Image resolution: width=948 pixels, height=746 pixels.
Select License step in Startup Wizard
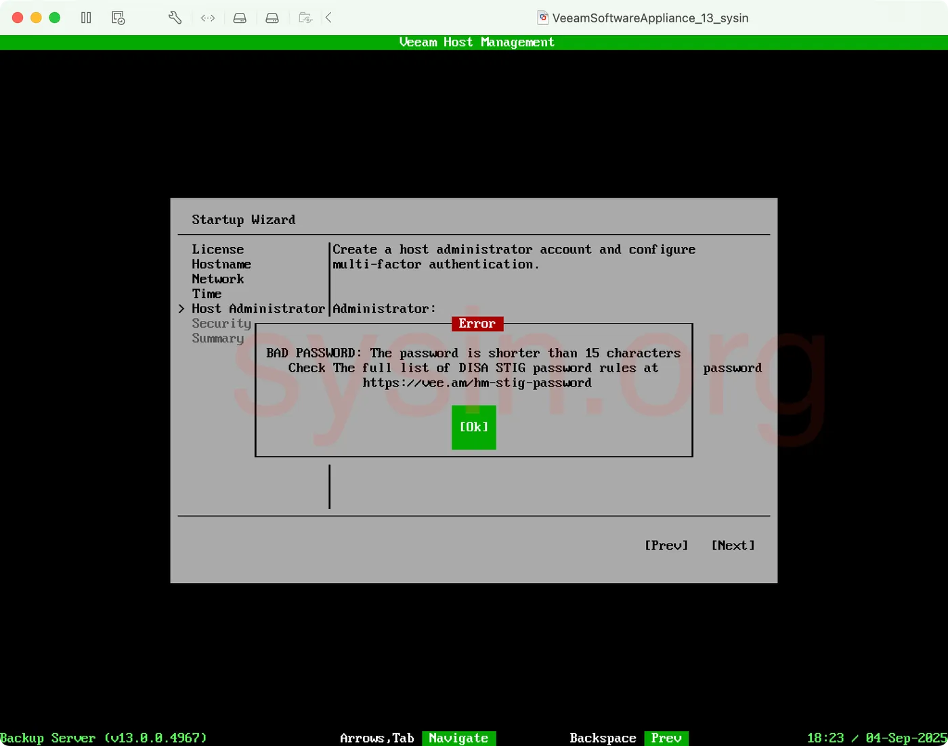click(x=217, y=249)
